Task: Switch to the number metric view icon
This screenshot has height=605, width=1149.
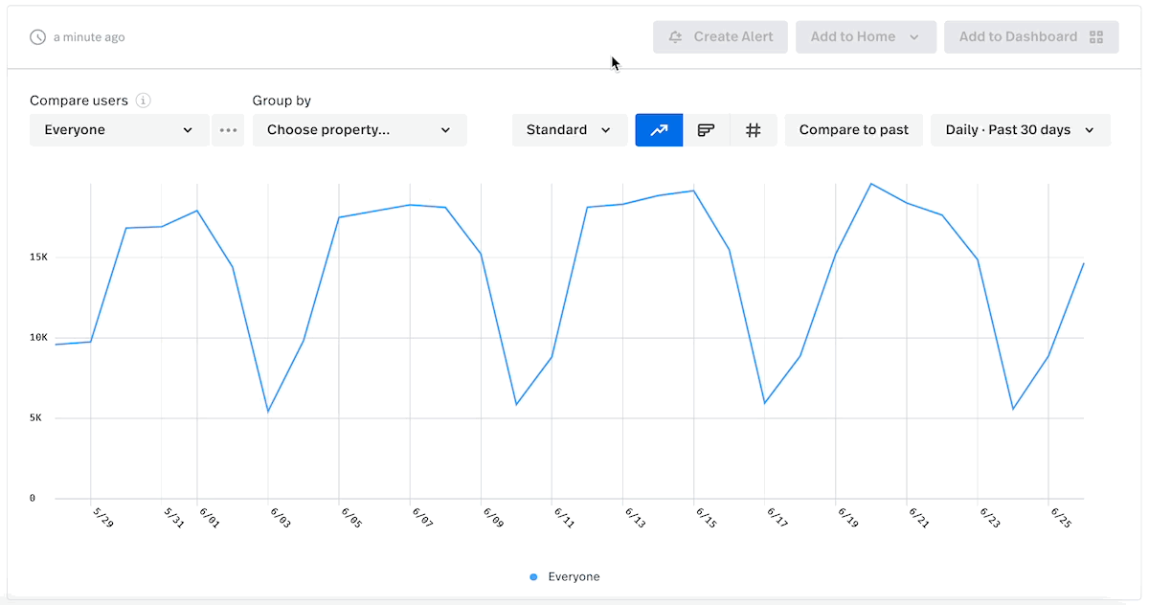Action: [x=754, y=130]
